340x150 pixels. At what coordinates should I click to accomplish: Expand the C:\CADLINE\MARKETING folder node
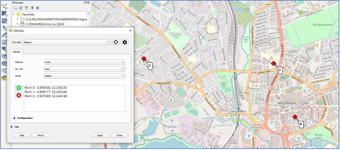17,19
